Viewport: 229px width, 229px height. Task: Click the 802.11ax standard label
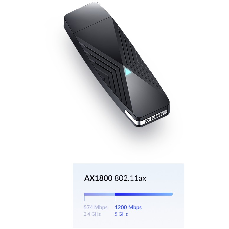130,178
